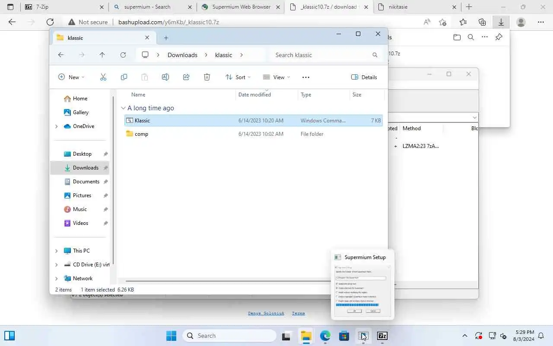Open 7-Zip from the taskbar

[x=382, y=336]
